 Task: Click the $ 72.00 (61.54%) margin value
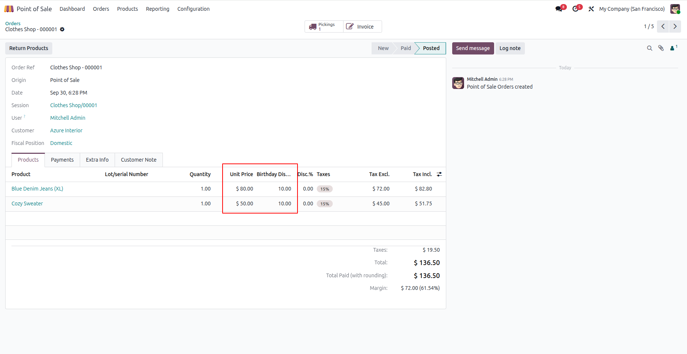[x=420, y=288]
